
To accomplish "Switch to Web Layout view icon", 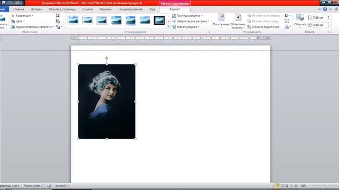I will click(x=287, y=185).
